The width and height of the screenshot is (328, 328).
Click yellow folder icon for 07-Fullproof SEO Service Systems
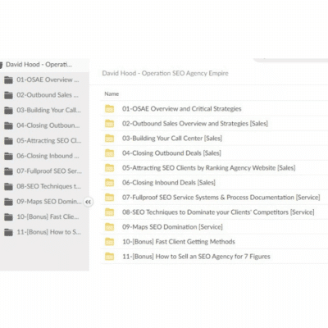coord(109,198)
